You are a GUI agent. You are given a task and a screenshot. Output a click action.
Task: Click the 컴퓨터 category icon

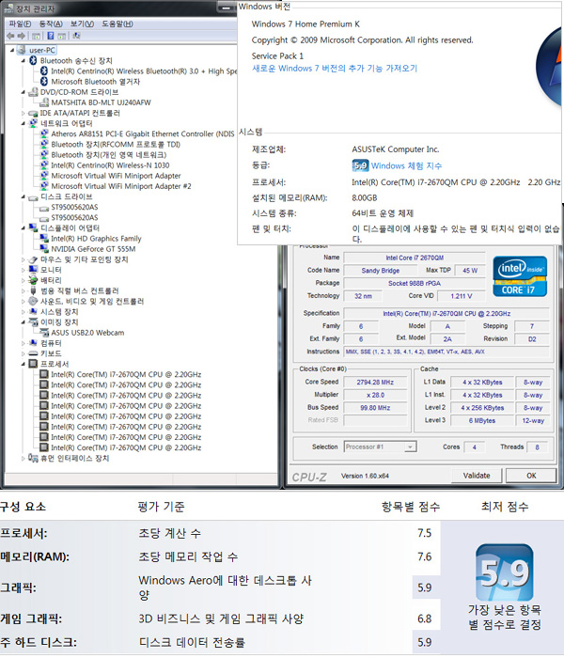pos(33,343)
